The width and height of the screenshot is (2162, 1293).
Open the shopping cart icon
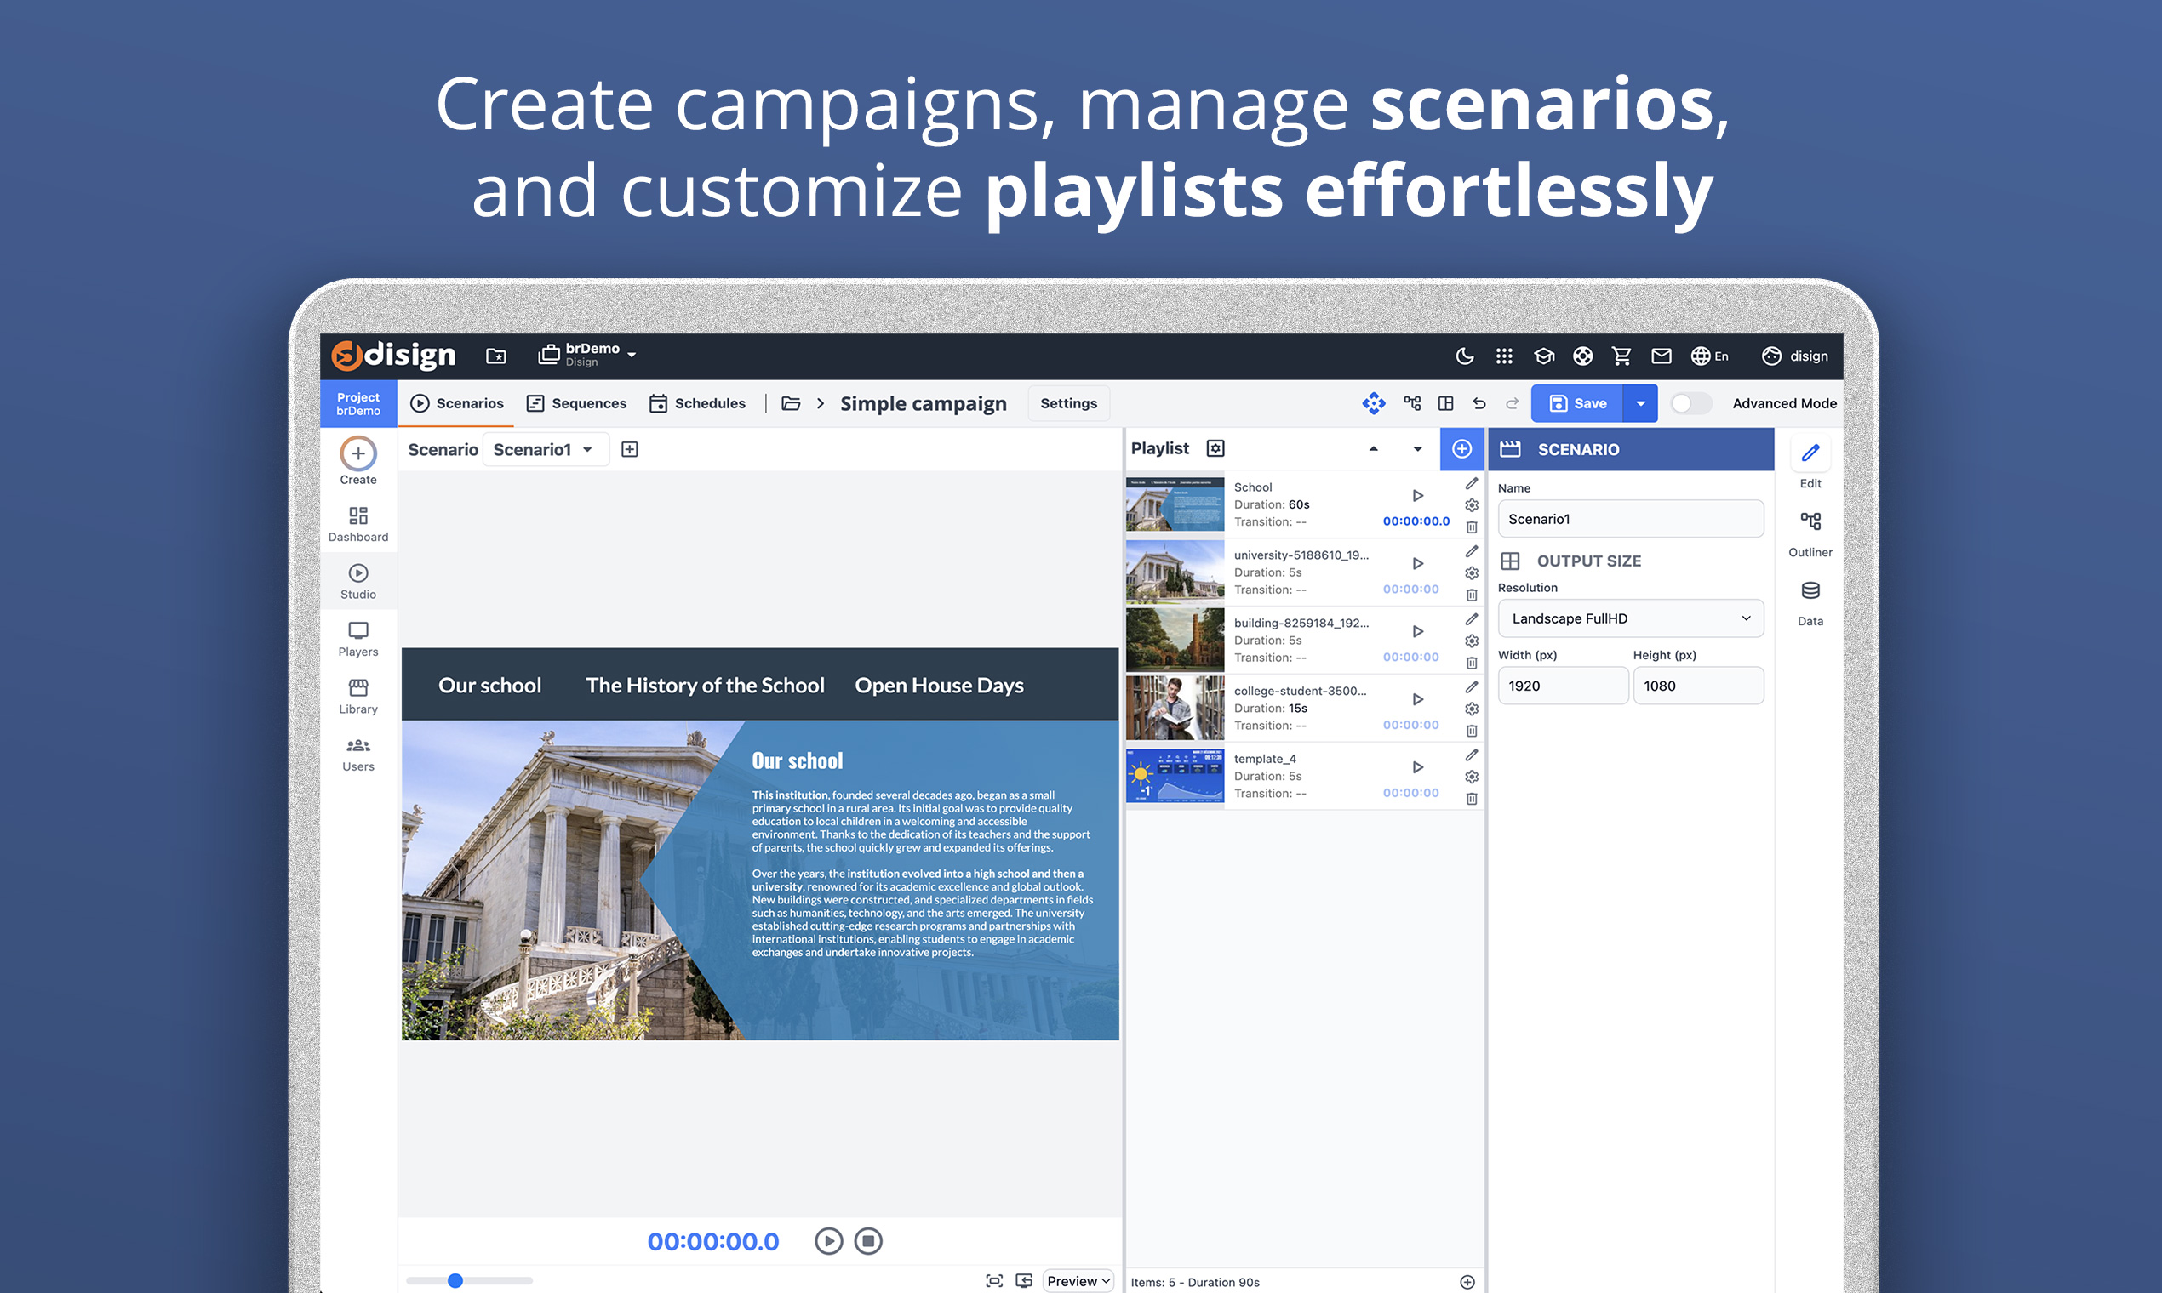1621,356
